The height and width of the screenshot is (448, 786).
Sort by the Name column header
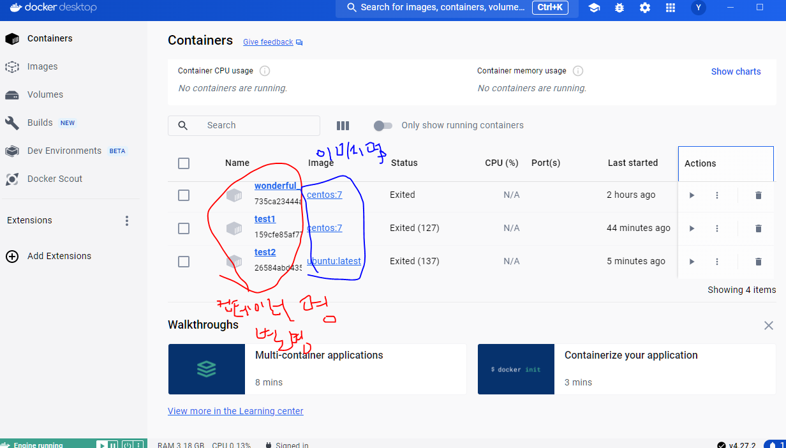[x=237, y=163]
